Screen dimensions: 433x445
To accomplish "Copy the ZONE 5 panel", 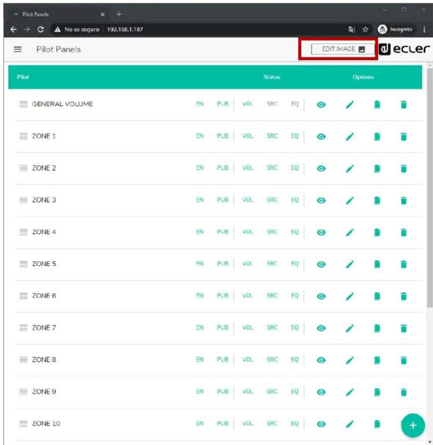I will pyautogui.click(x=377, y=264).
